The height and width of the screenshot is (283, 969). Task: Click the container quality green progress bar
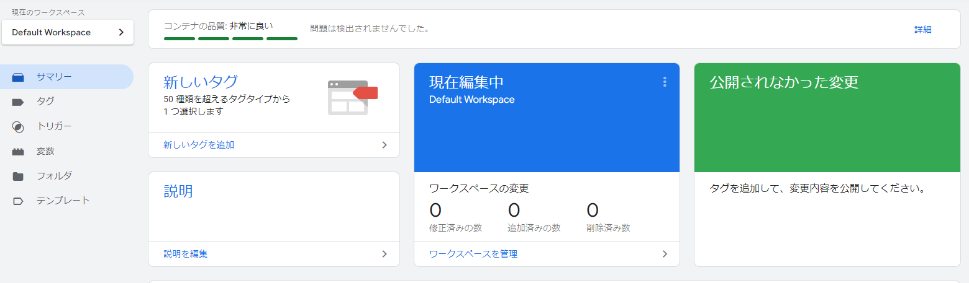pos(230,38)
